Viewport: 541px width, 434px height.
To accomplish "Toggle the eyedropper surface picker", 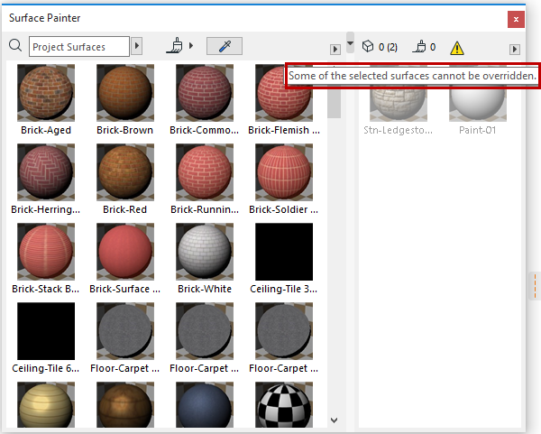I will (x=224, y=46).
